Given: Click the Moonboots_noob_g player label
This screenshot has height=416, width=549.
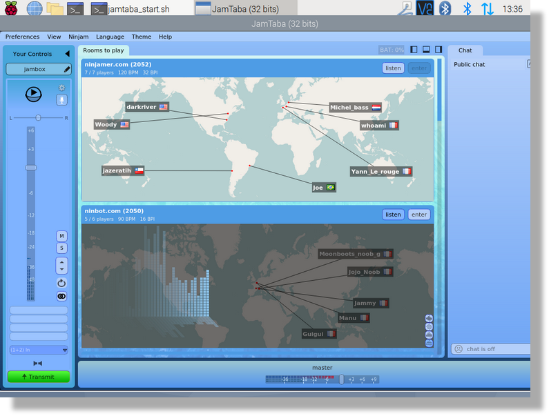Looking at the screenshot, I should coord(356,254).
